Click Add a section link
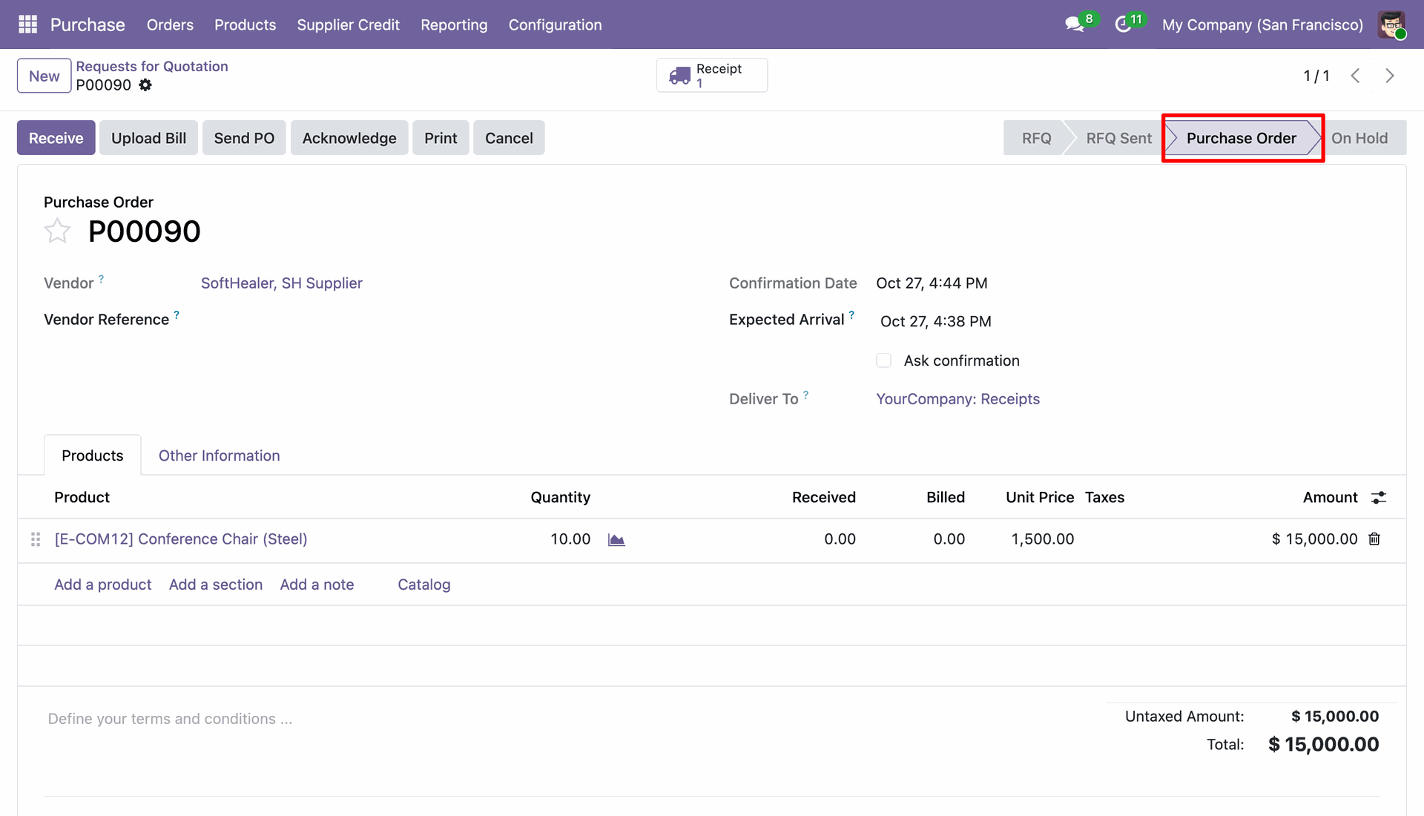This screenshot has width=1424, height=816. pyautogui.click(x=216, y=585)
